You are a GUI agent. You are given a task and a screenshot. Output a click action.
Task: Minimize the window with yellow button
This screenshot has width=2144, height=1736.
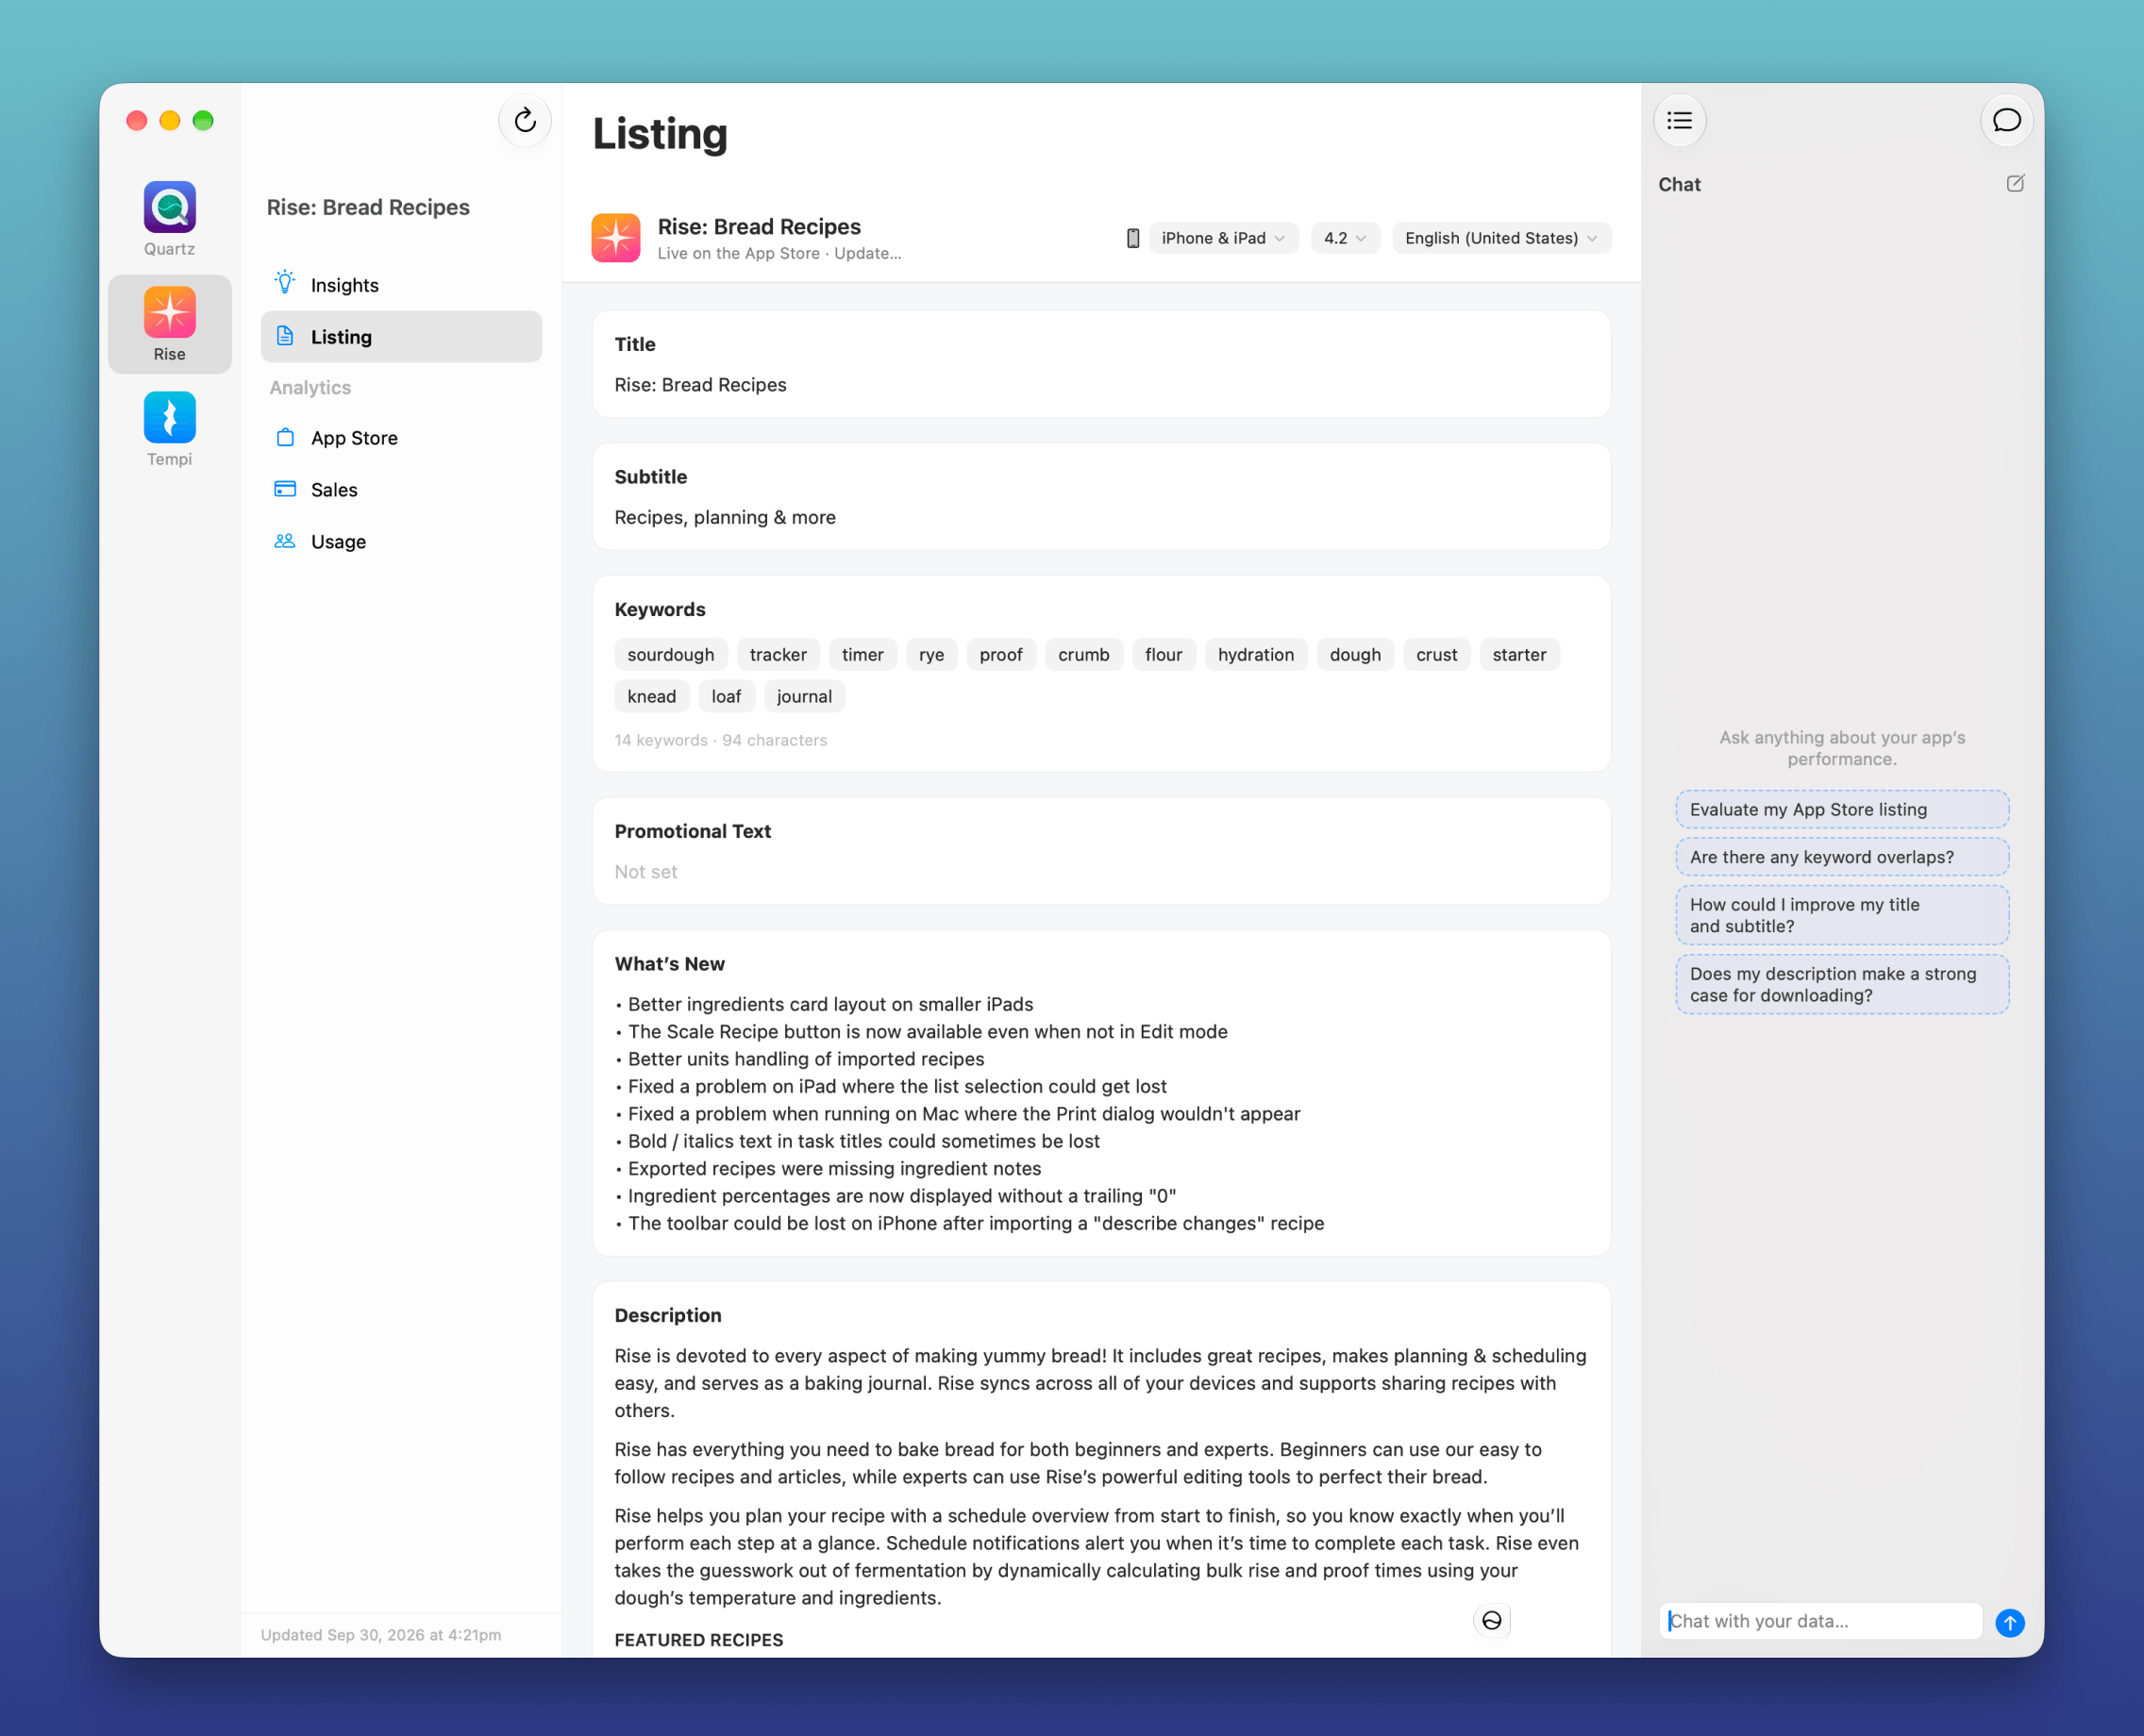pos(170,121)
